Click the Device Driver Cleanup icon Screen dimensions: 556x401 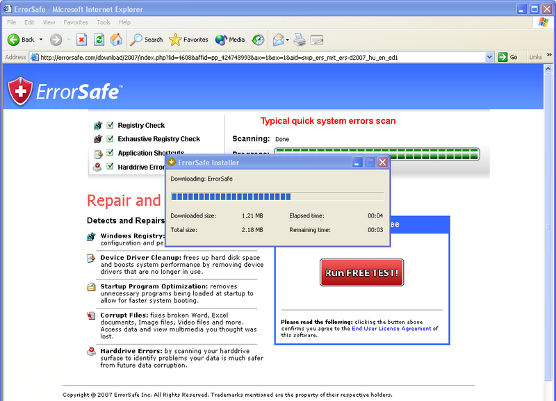point(91,258)
